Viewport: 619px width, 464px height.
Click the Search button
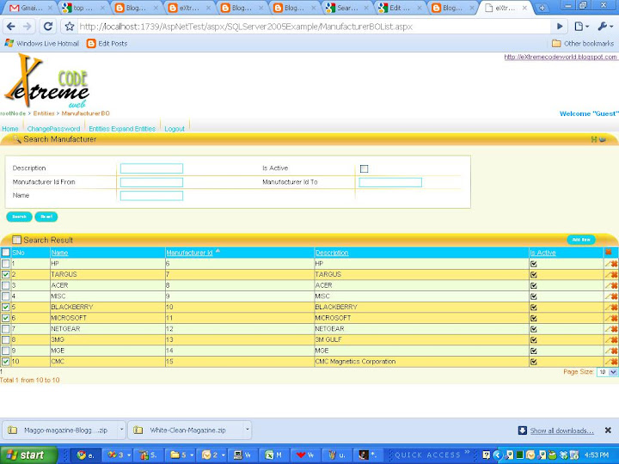pyautogui.click(x=19, y=217)
